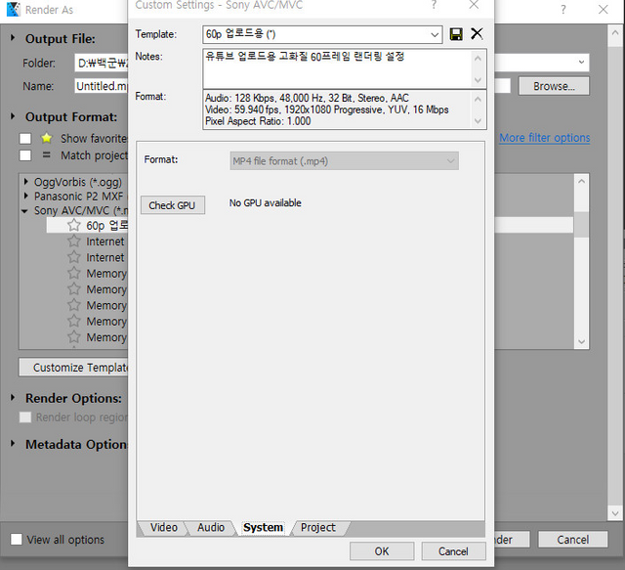Click the Name field showing Untitled
Screen dimensions: 625x570
(x=102, y=86)
